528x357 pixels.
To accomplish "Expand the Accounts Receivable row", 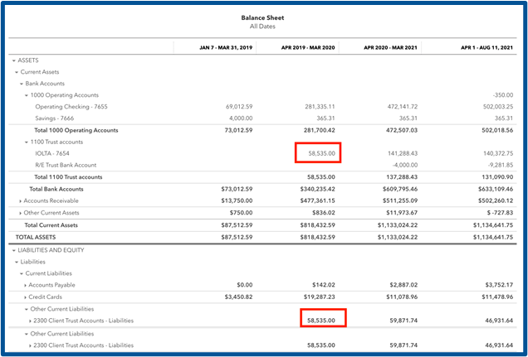I will click(22, 201).
